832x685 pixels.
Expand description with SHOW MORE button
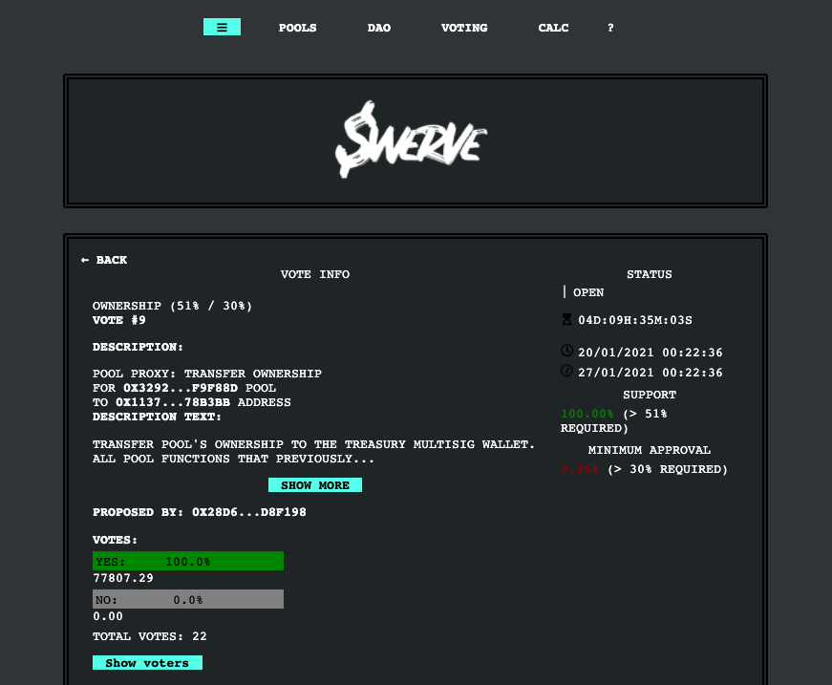click(315, 485)
